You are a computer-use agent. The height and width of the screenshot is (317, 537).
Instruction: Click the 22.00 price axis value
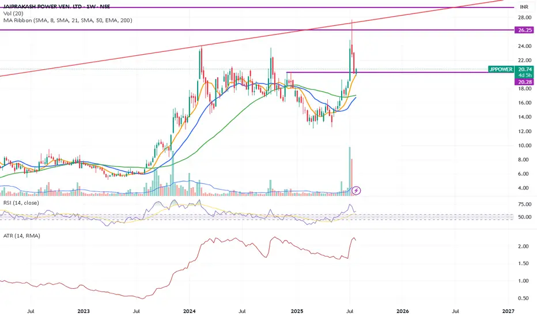[x=525, y=61]
